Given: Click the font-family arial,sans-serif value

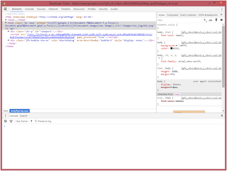Looking at the screenshot, I should pyautogui.click(x=190, y=61).
